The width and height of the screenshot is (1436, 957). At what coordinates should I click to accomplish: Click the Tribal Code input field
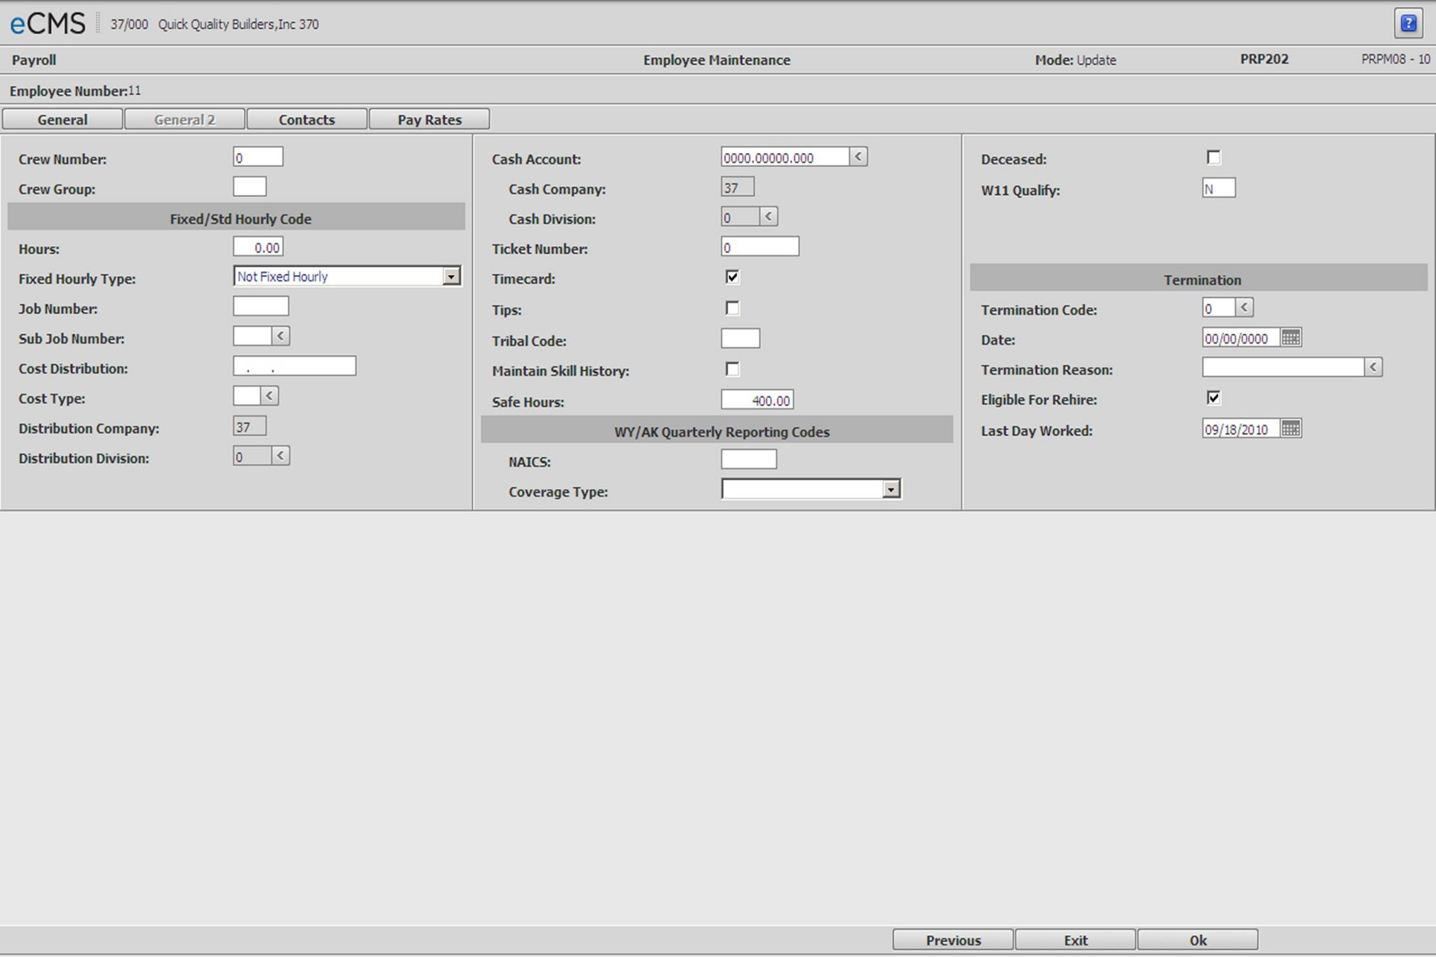740,338
